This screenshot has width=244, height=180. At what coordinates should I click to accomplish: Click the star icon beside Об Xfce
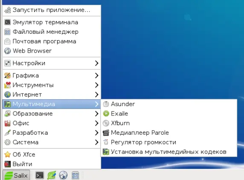point(8,155)
